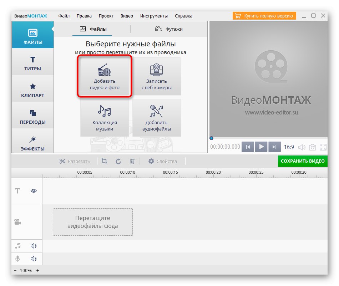
Task: Open Коллекция музыки tile
Action: tap(105, 118)
